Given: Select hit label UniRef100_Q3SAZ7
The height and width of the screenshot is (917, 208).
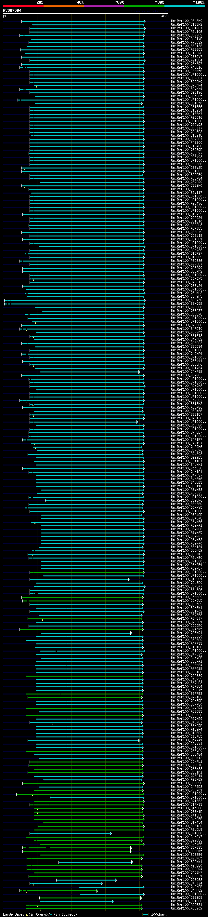Looking at the screenshot, I should coord(187,311).
